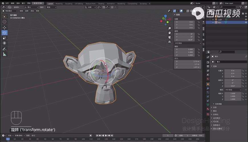Click the play animation button in timeline
The height and width of the screenshot is (142, 248).
coord(106,135)
